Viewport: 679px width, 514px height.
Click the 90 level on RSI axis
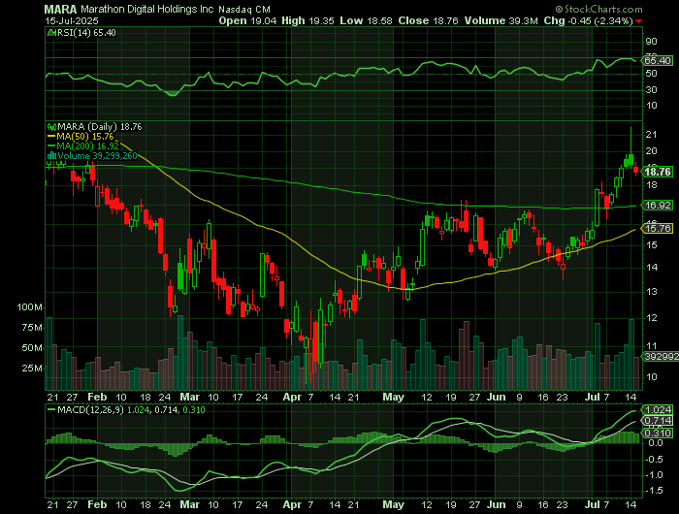coord(651,42)
